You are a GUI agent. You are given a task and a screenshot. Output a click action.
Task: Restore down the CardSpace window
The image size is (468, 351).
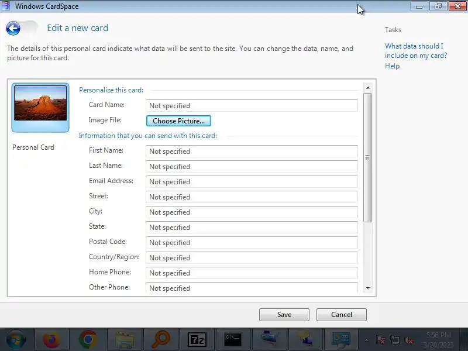tap(438, 6)
